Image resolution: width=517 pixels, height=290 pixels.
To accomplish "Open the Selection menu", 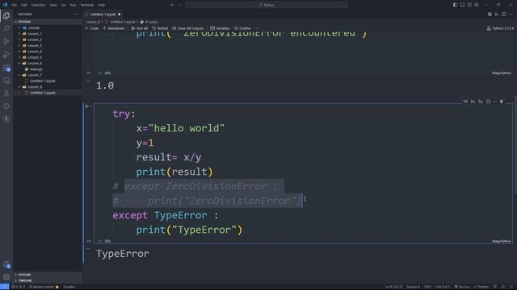I will pyautogui.click(x=38, y=5).
